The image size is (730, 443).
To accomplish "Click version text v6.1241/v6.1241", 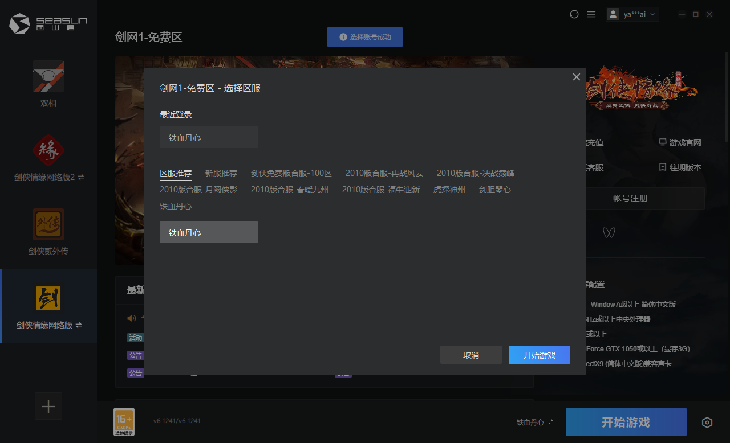I will (x=177, y=421).
